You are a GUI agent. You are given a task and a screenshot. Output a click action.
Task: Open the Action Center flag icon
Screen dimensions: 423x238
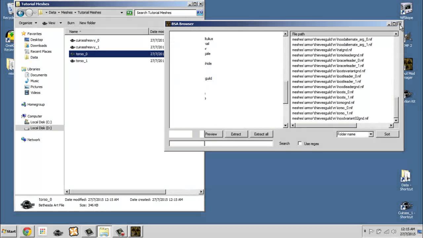pyautogui.click(x=371, y=231)
